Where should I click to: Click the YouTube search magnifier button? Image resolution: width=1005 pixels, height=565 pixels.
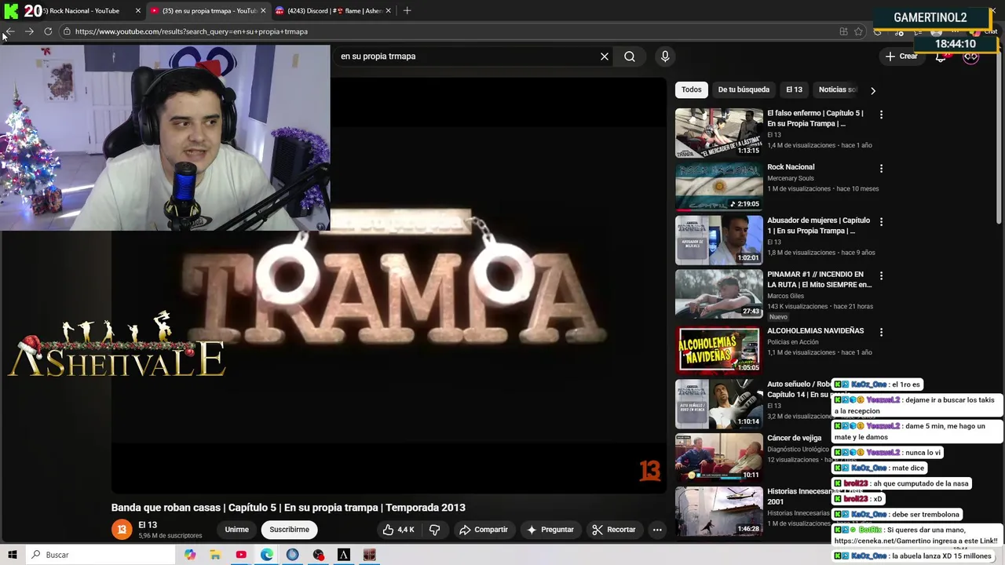point(630,56)
